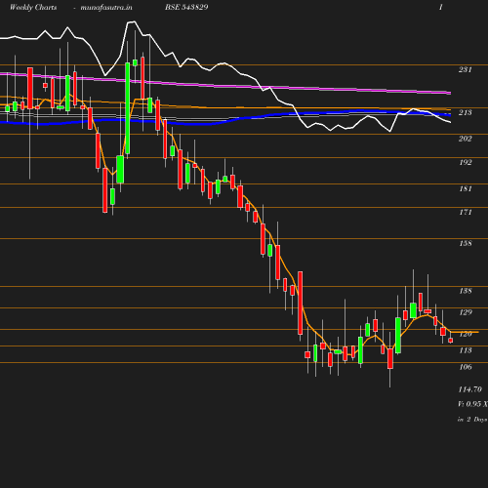Select the munafasutra.in label
The width and height of the screenshot is (488, 488).
pyautogui.click(x=106, y=7)
